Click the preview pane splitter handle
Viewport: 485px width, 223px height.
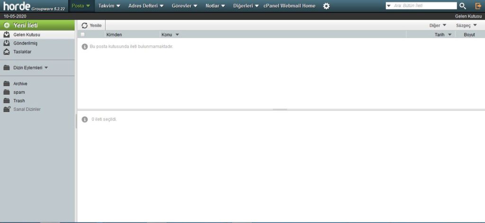point(280,109)
